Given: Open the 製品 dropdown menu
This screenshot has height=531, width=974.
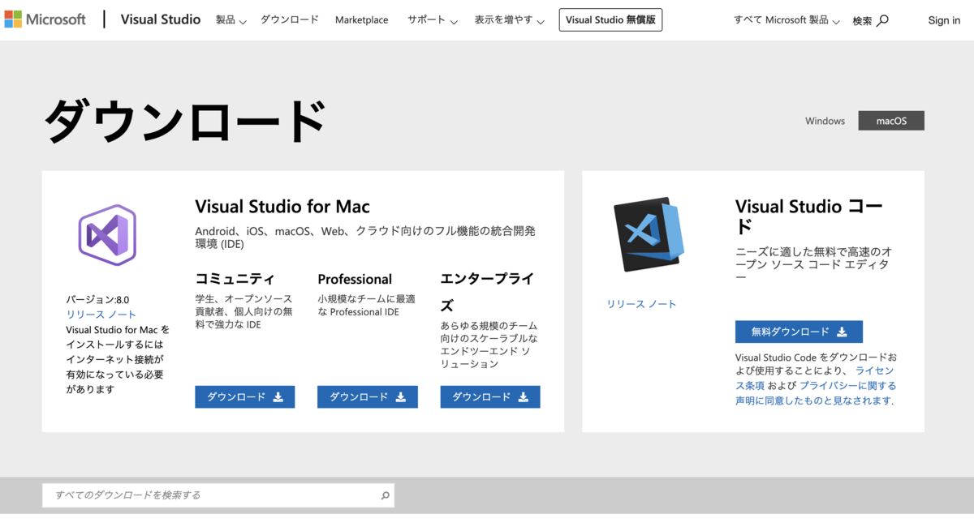Looking at the screenshot, I should point(231,19).
